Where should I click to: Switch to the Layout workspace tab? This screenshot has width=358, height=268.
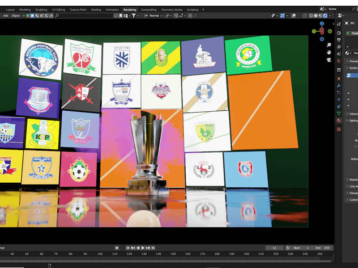point(10,9)
